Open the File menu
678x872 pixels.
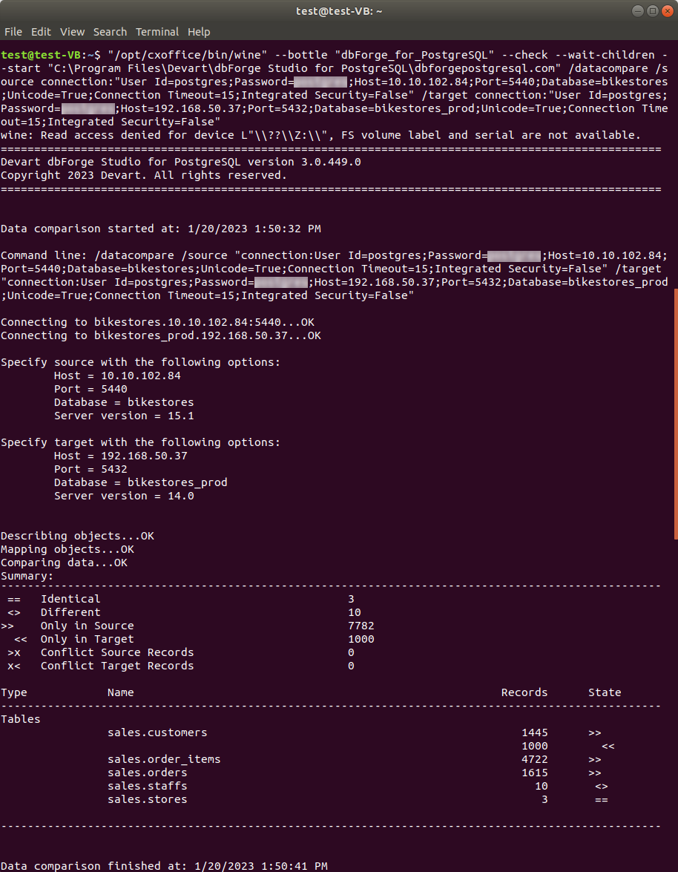[x=13, y=32]
